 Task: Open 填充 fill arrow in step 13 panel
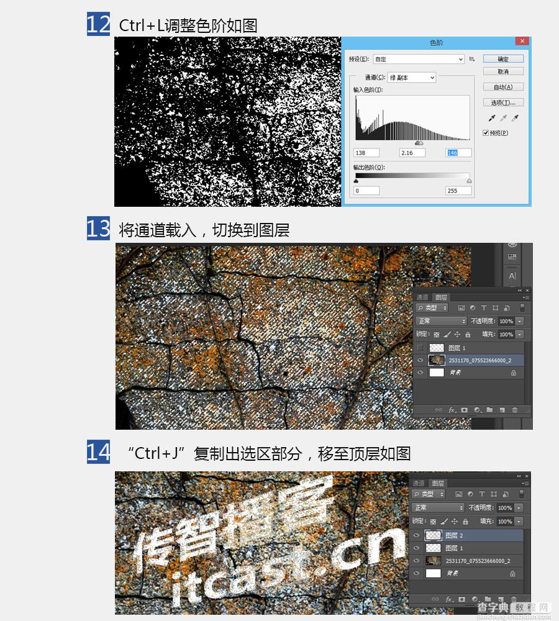click(x=520, y=334)
